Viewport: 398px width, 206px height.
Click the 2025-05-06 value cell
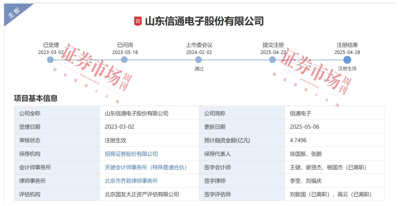(x=335, y=127)
